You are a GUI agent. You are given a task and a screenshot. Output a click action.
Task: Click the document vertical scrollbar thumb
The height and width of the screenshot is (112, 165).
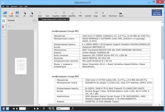coord(162,43)
